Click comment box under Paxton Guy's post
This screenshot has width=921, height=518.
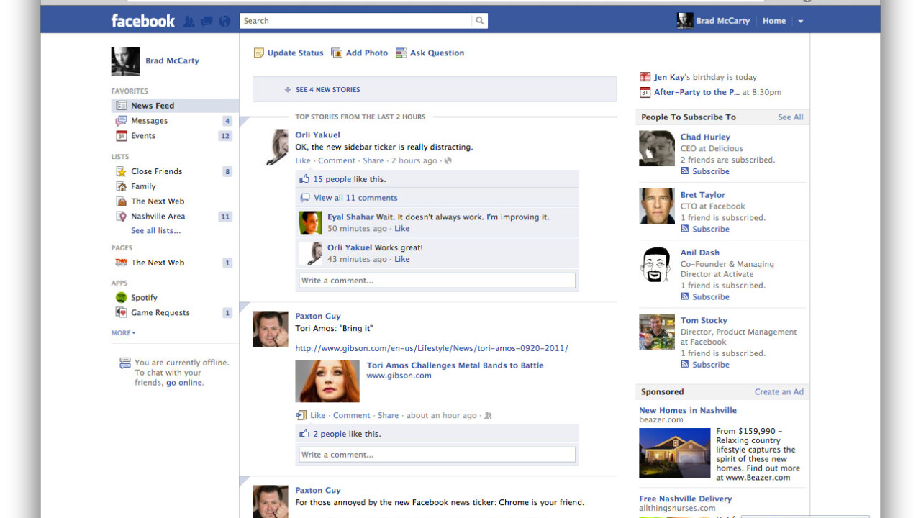pos(437,455)
